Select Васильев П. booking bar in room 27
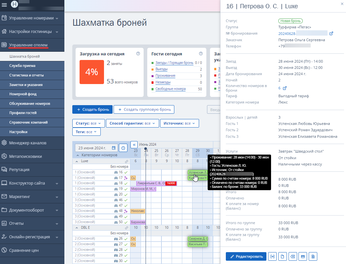The image size is (346, 264). tap(198, 244)
